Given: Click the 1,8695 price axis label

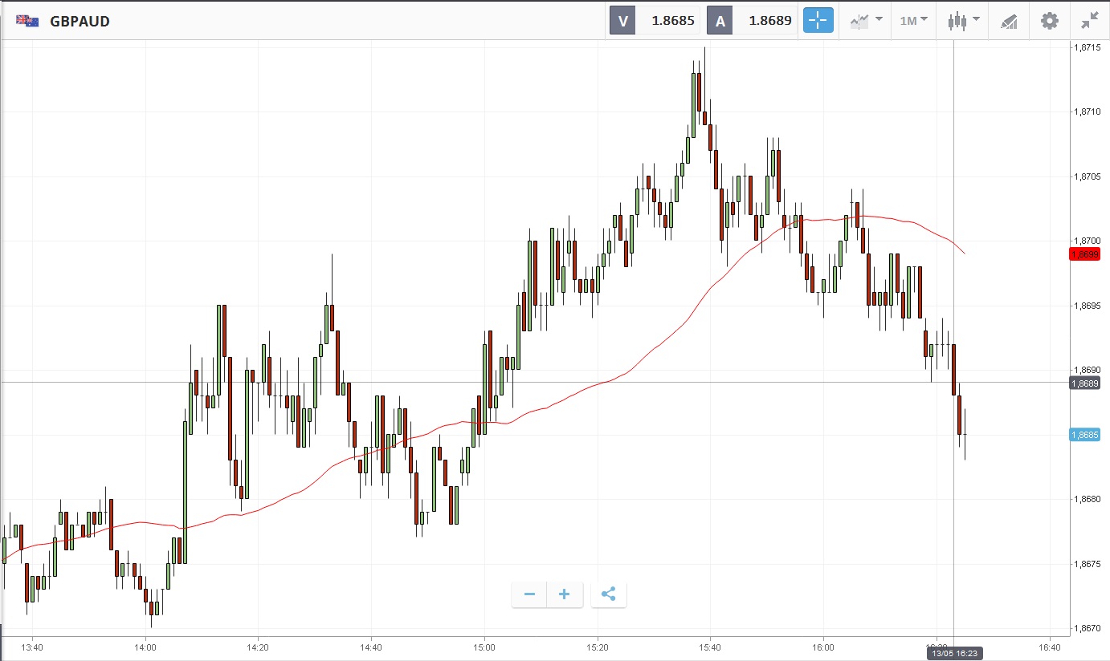Looking at the screenshot, I should click(x=1087, y=306).
